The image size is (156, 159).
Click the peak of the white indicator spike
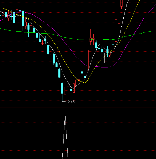[x=65, y=114]
